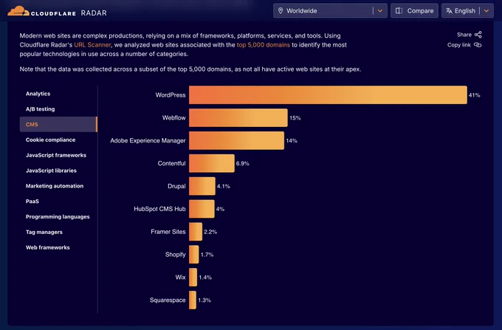Expand the Worldwide location dropdown arrow

point(380,11)
